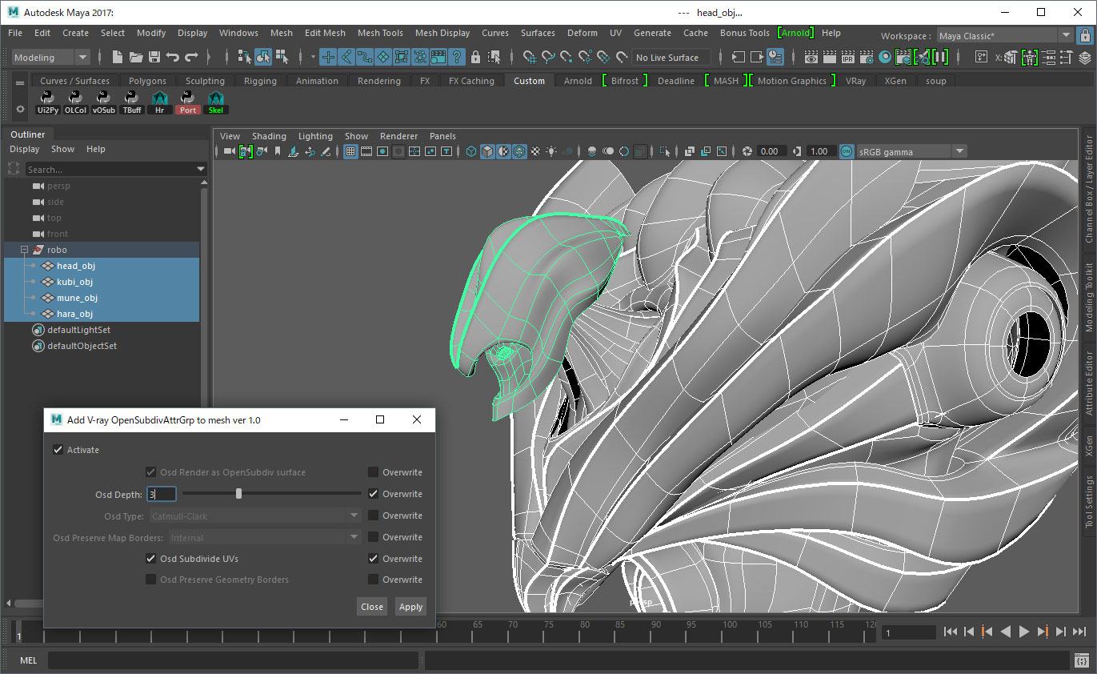The image size is (1097, 674).
Task: Click the Use all lights bulb icon
Action: 552,151
